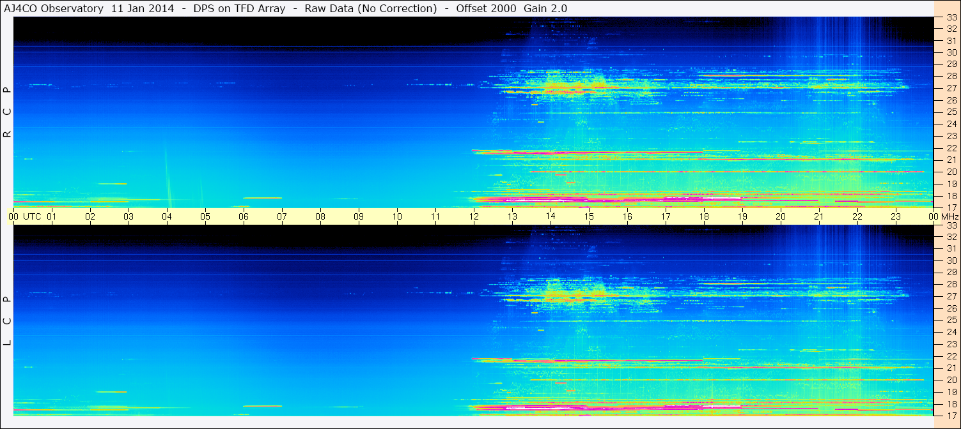The width and height of the screenshot is (961, 429).
Task: Click the UTC label at the axis start
Action: click(x=32, y=216)
